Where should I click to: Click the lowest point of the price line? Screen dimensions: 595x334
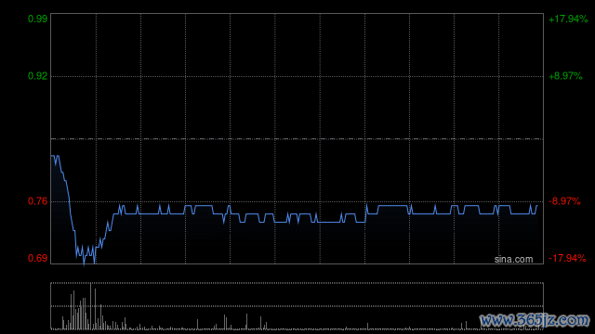click(85, 263)
